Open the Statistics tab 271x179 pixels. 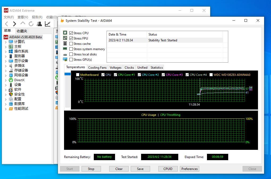pos(156,68)
